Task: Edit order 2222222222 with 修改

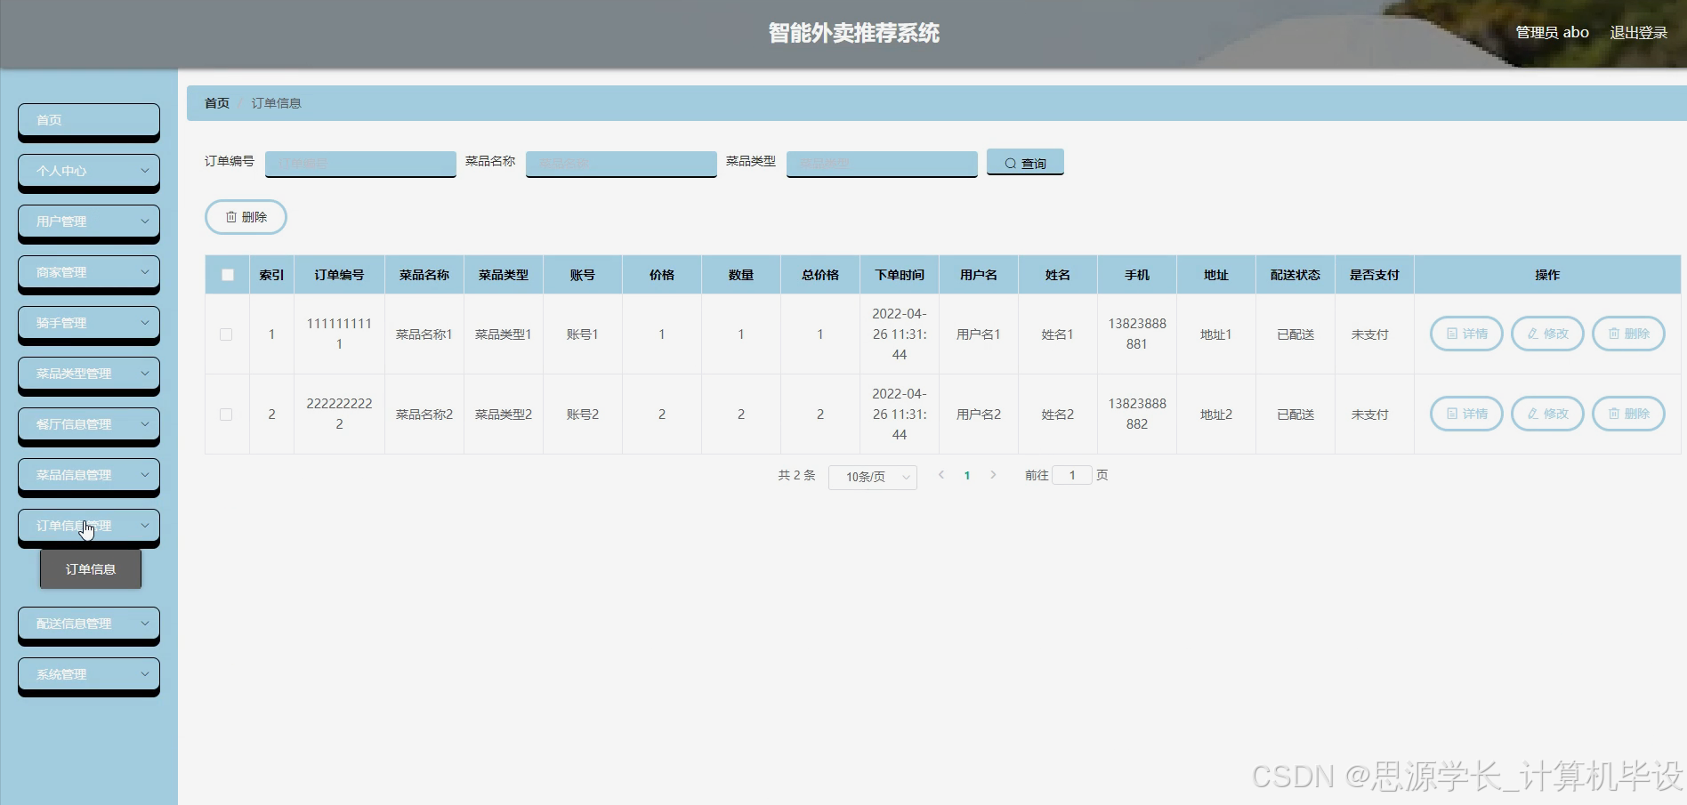Action: coord(1547,414)
